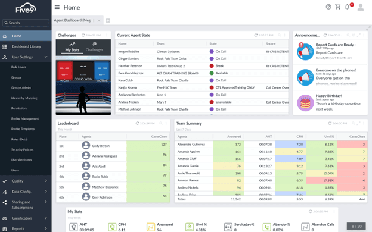Sort Team Summary by AHT column
Screen dimensions: 372x232
268,137
